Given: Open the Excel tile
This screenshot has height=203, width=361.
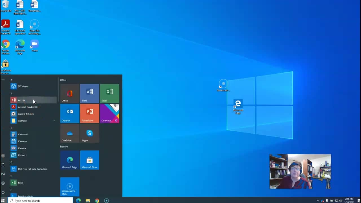Looking at the screenshot, I should pos(109,93).
